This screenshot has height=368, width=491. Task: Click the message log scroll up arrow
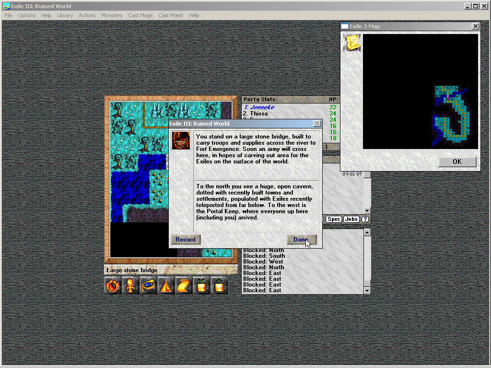[x=367, y=232]
